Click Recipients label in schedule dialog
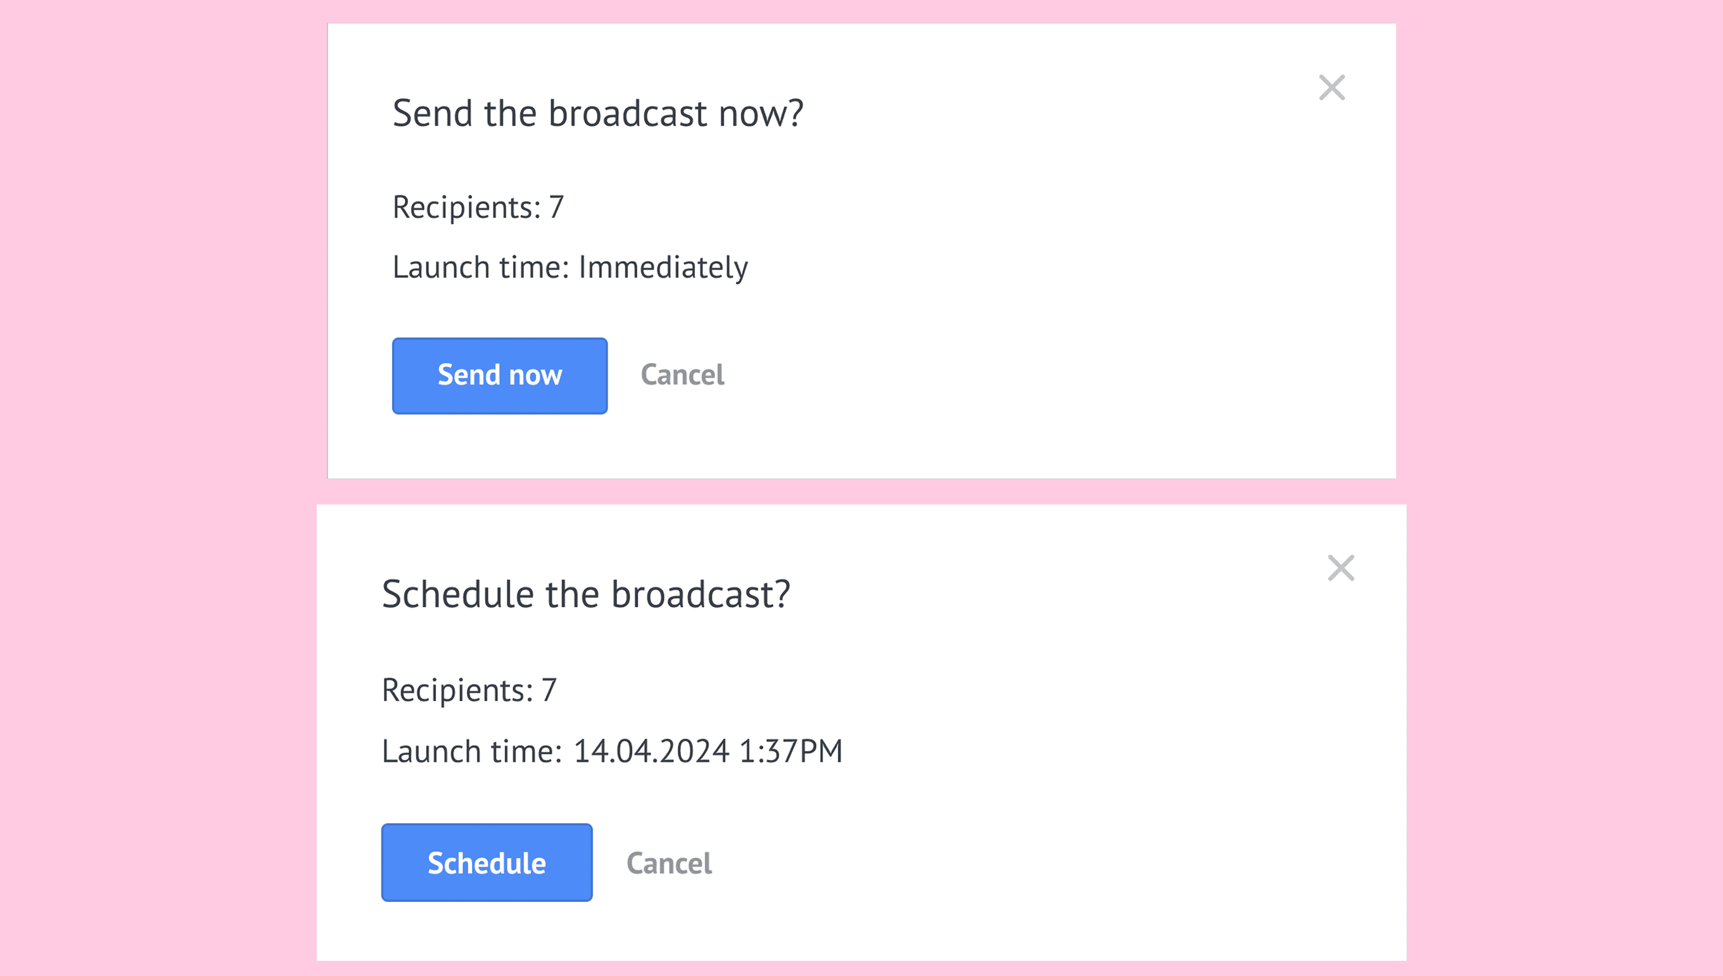This screenshot has width=1723, height=976. (x=457, y=690)
